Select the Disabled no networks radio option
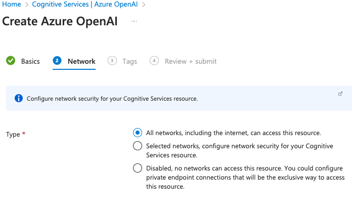This screenshot has height=211, width=352. pos(137,168)
